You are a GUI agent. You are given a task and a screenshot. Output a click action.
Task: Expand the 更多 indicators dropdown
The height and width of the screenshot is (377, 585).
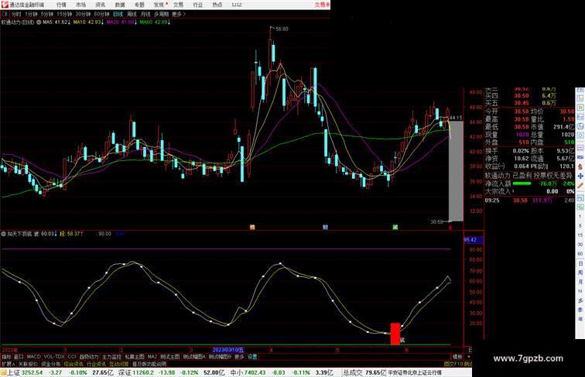pyautogui.click(x=239, y=357)
